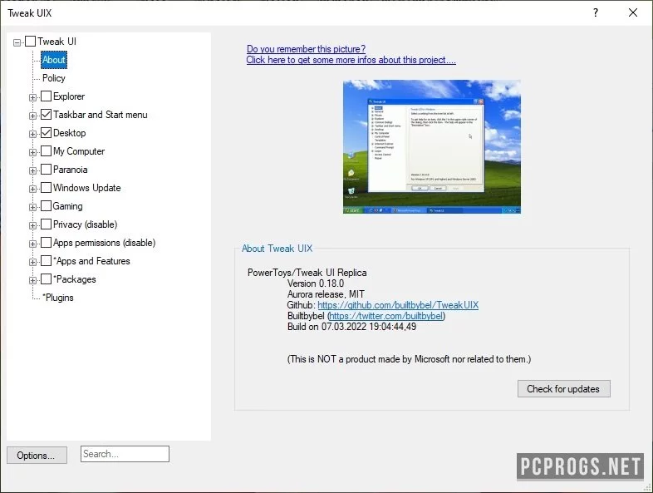Viewport: 653px width, 493px height.
Task: Expand the *Packages tree node
Action: pos(32,280)
